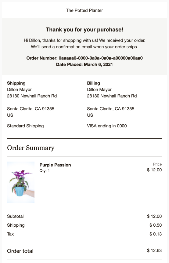Click the Thank you for your purchase heading
169x263 pixels.
tap(84, 30)
